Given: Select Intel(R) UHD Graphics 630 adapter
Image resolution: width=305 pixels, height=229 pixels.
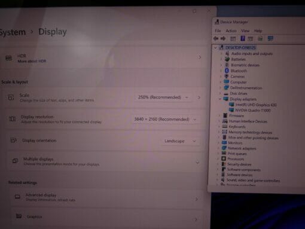Looking at the screenshot, I should (256, 105).
